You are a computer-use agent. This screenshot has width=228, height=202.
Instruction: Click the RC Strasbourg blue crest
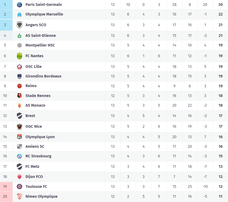tap(19, 156)
